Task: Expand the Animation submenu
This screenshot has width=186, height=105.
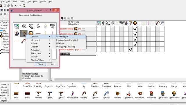Action: point(39,50)
